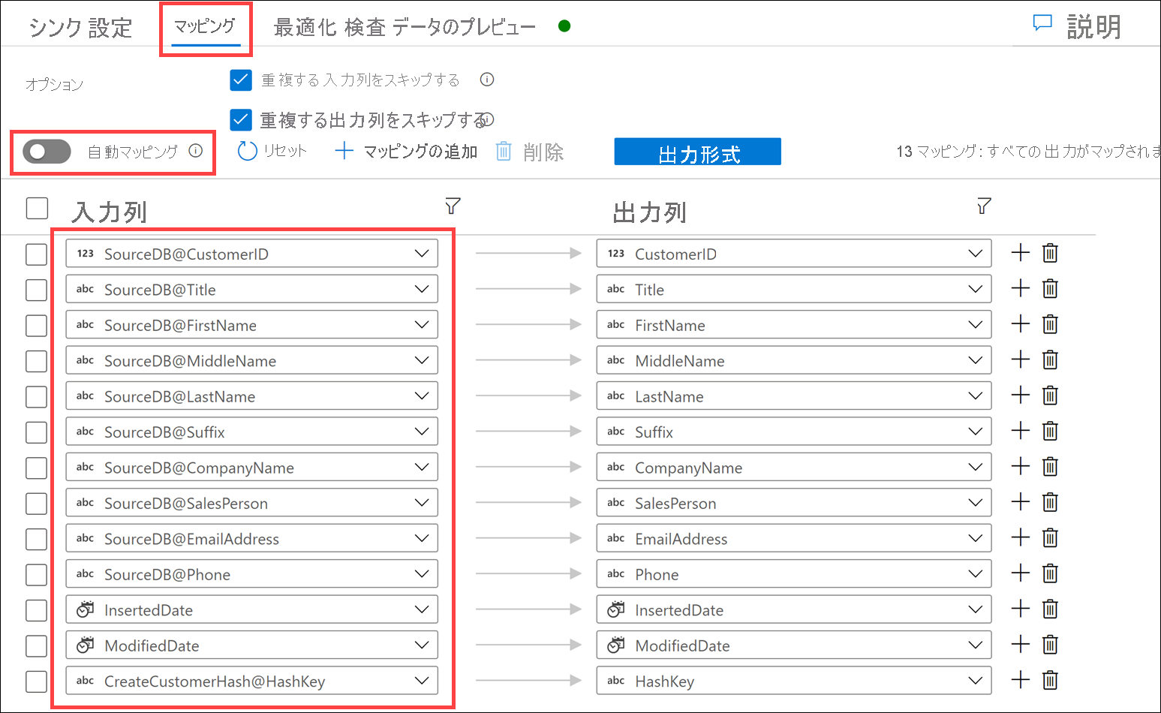Select all rows with the 入力列 header checkbox
The image size is (1161, 713).
click(37, 208)
